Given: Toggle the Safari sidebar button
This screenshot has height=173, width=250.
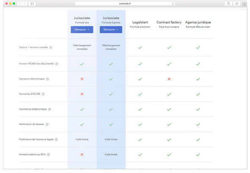Looking at the screenshot, I should tap(32, 3).
